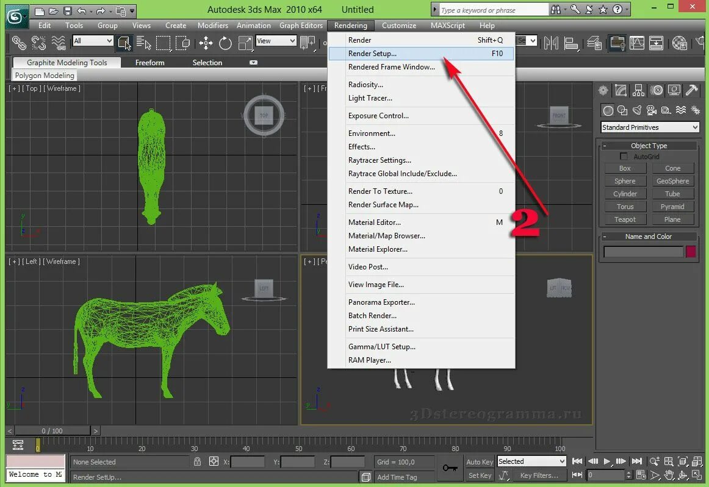Viewport: 709px width, 487px height.
Task: Click Play Animation button
Action: click(x=606, y=461)
